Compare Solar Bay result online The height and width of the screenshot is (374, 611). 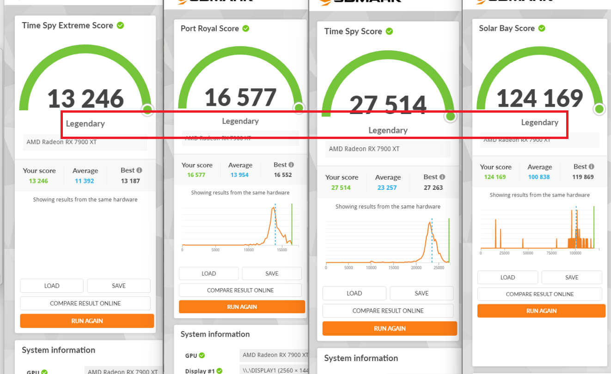tap(540, 294)
